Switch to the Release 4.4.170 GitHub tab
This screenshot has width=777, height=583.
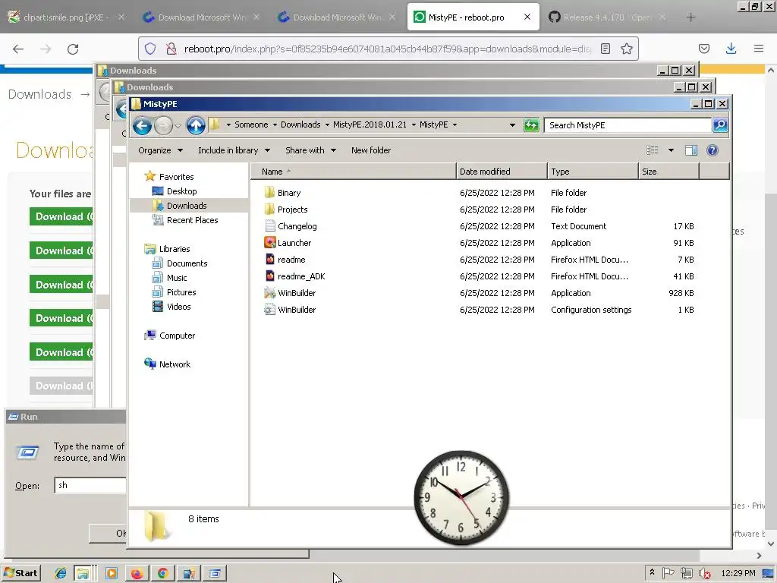click(x=607, y=17)
